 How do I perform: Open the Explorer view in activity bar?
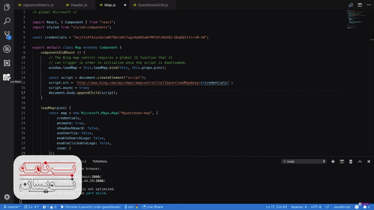click(x=7, y=7)
